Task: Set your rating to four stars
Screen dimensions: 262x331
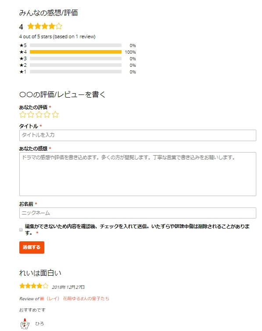Action: click(x=47, y=115)
